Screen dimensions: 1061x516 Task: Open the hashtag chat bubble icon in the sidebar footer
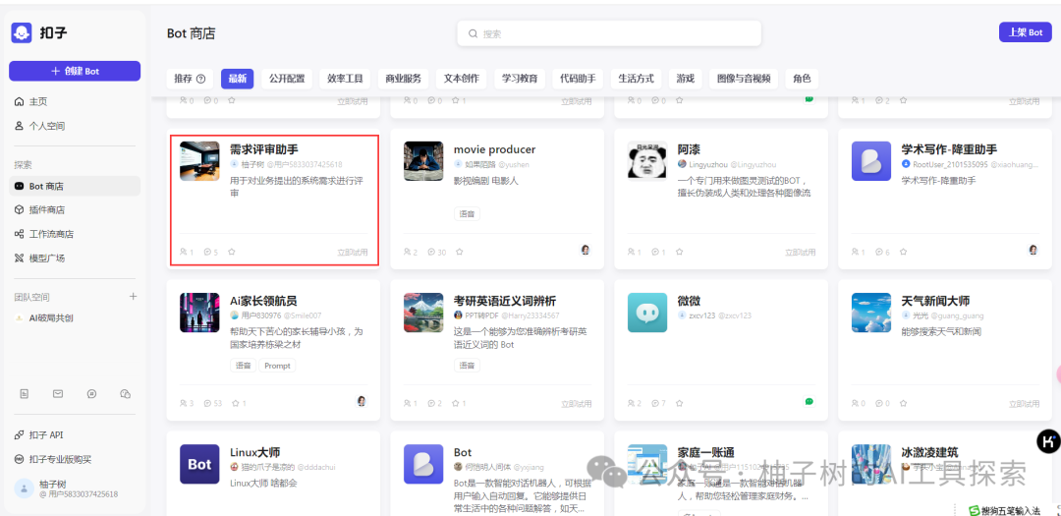91,393
